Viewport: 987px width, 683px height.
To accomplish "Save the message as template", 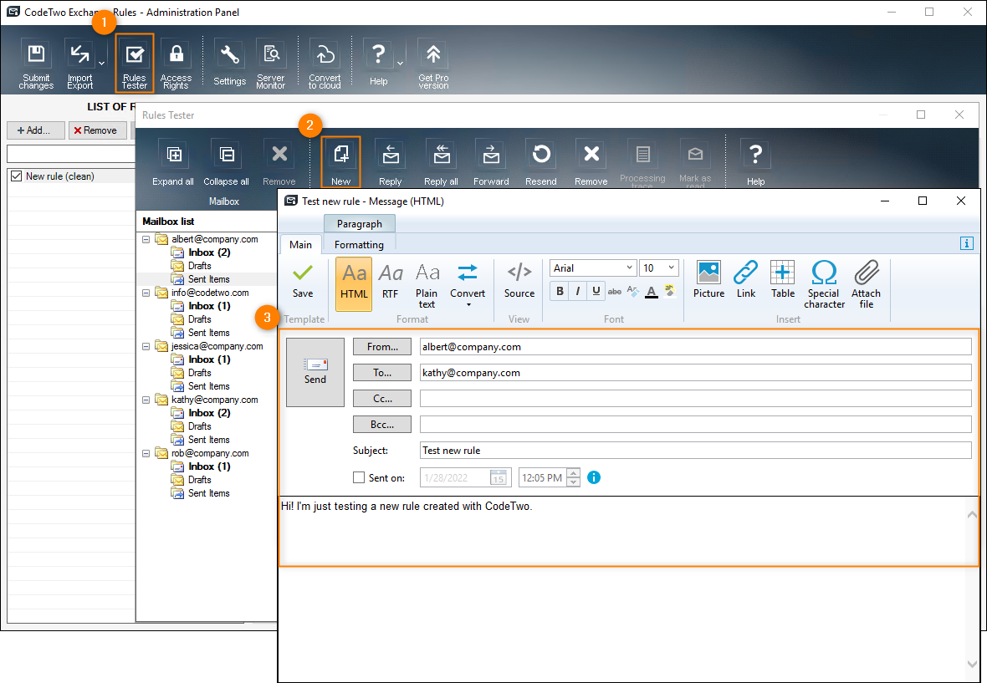I will [303, 280].
